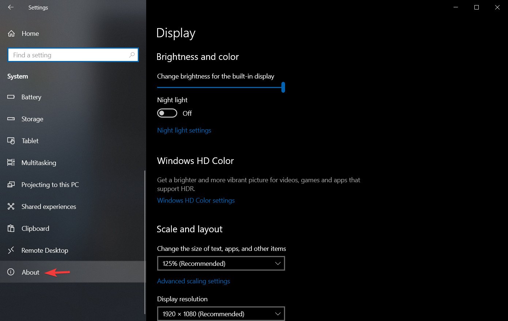The image size is (508, 321).
Task: Click the magnifier icon in search box
Action: pyautogui.click(x=132, y=55)
